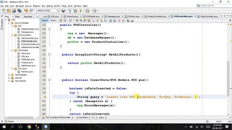
Task: Click the lightbulb hint on line 40
Action: [45, 97]
